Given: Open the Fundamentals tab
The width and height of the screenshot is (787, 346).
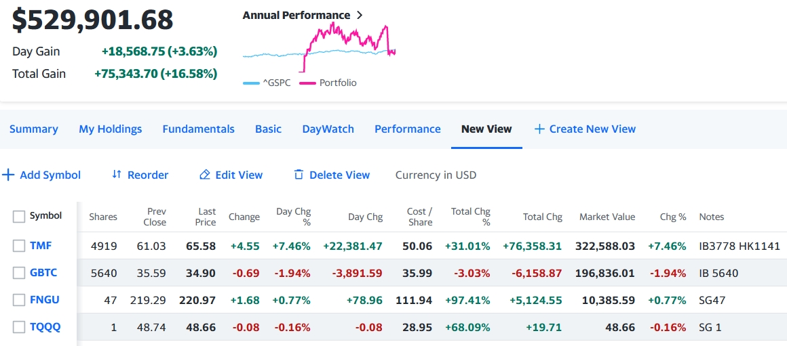Looking at the screenshot, I should pyautogui.click(x=198, y=129).
